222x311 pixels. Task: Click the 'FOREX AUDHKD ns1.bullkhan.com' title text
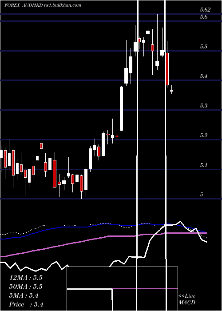[43, 5]
